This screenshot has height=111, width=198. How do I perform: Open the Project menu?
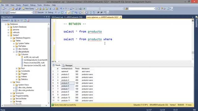(x=25, y=5)
